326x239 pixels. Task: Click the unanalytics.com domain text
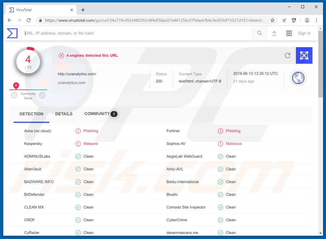point(71,83)
